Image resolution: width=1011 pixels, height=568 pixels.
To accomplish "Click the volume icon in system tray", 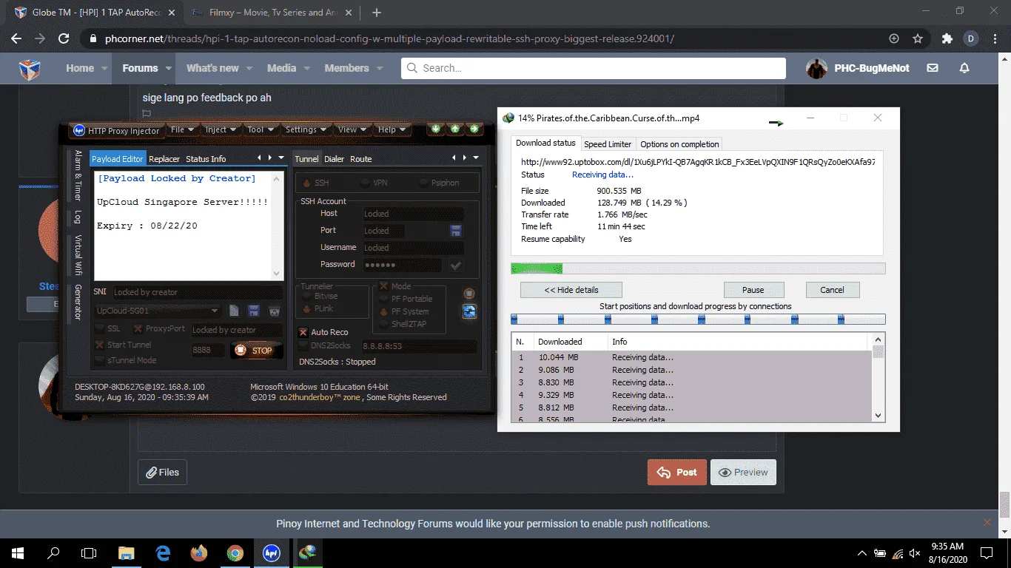I will pyautogui.click(x=915, y=553).
